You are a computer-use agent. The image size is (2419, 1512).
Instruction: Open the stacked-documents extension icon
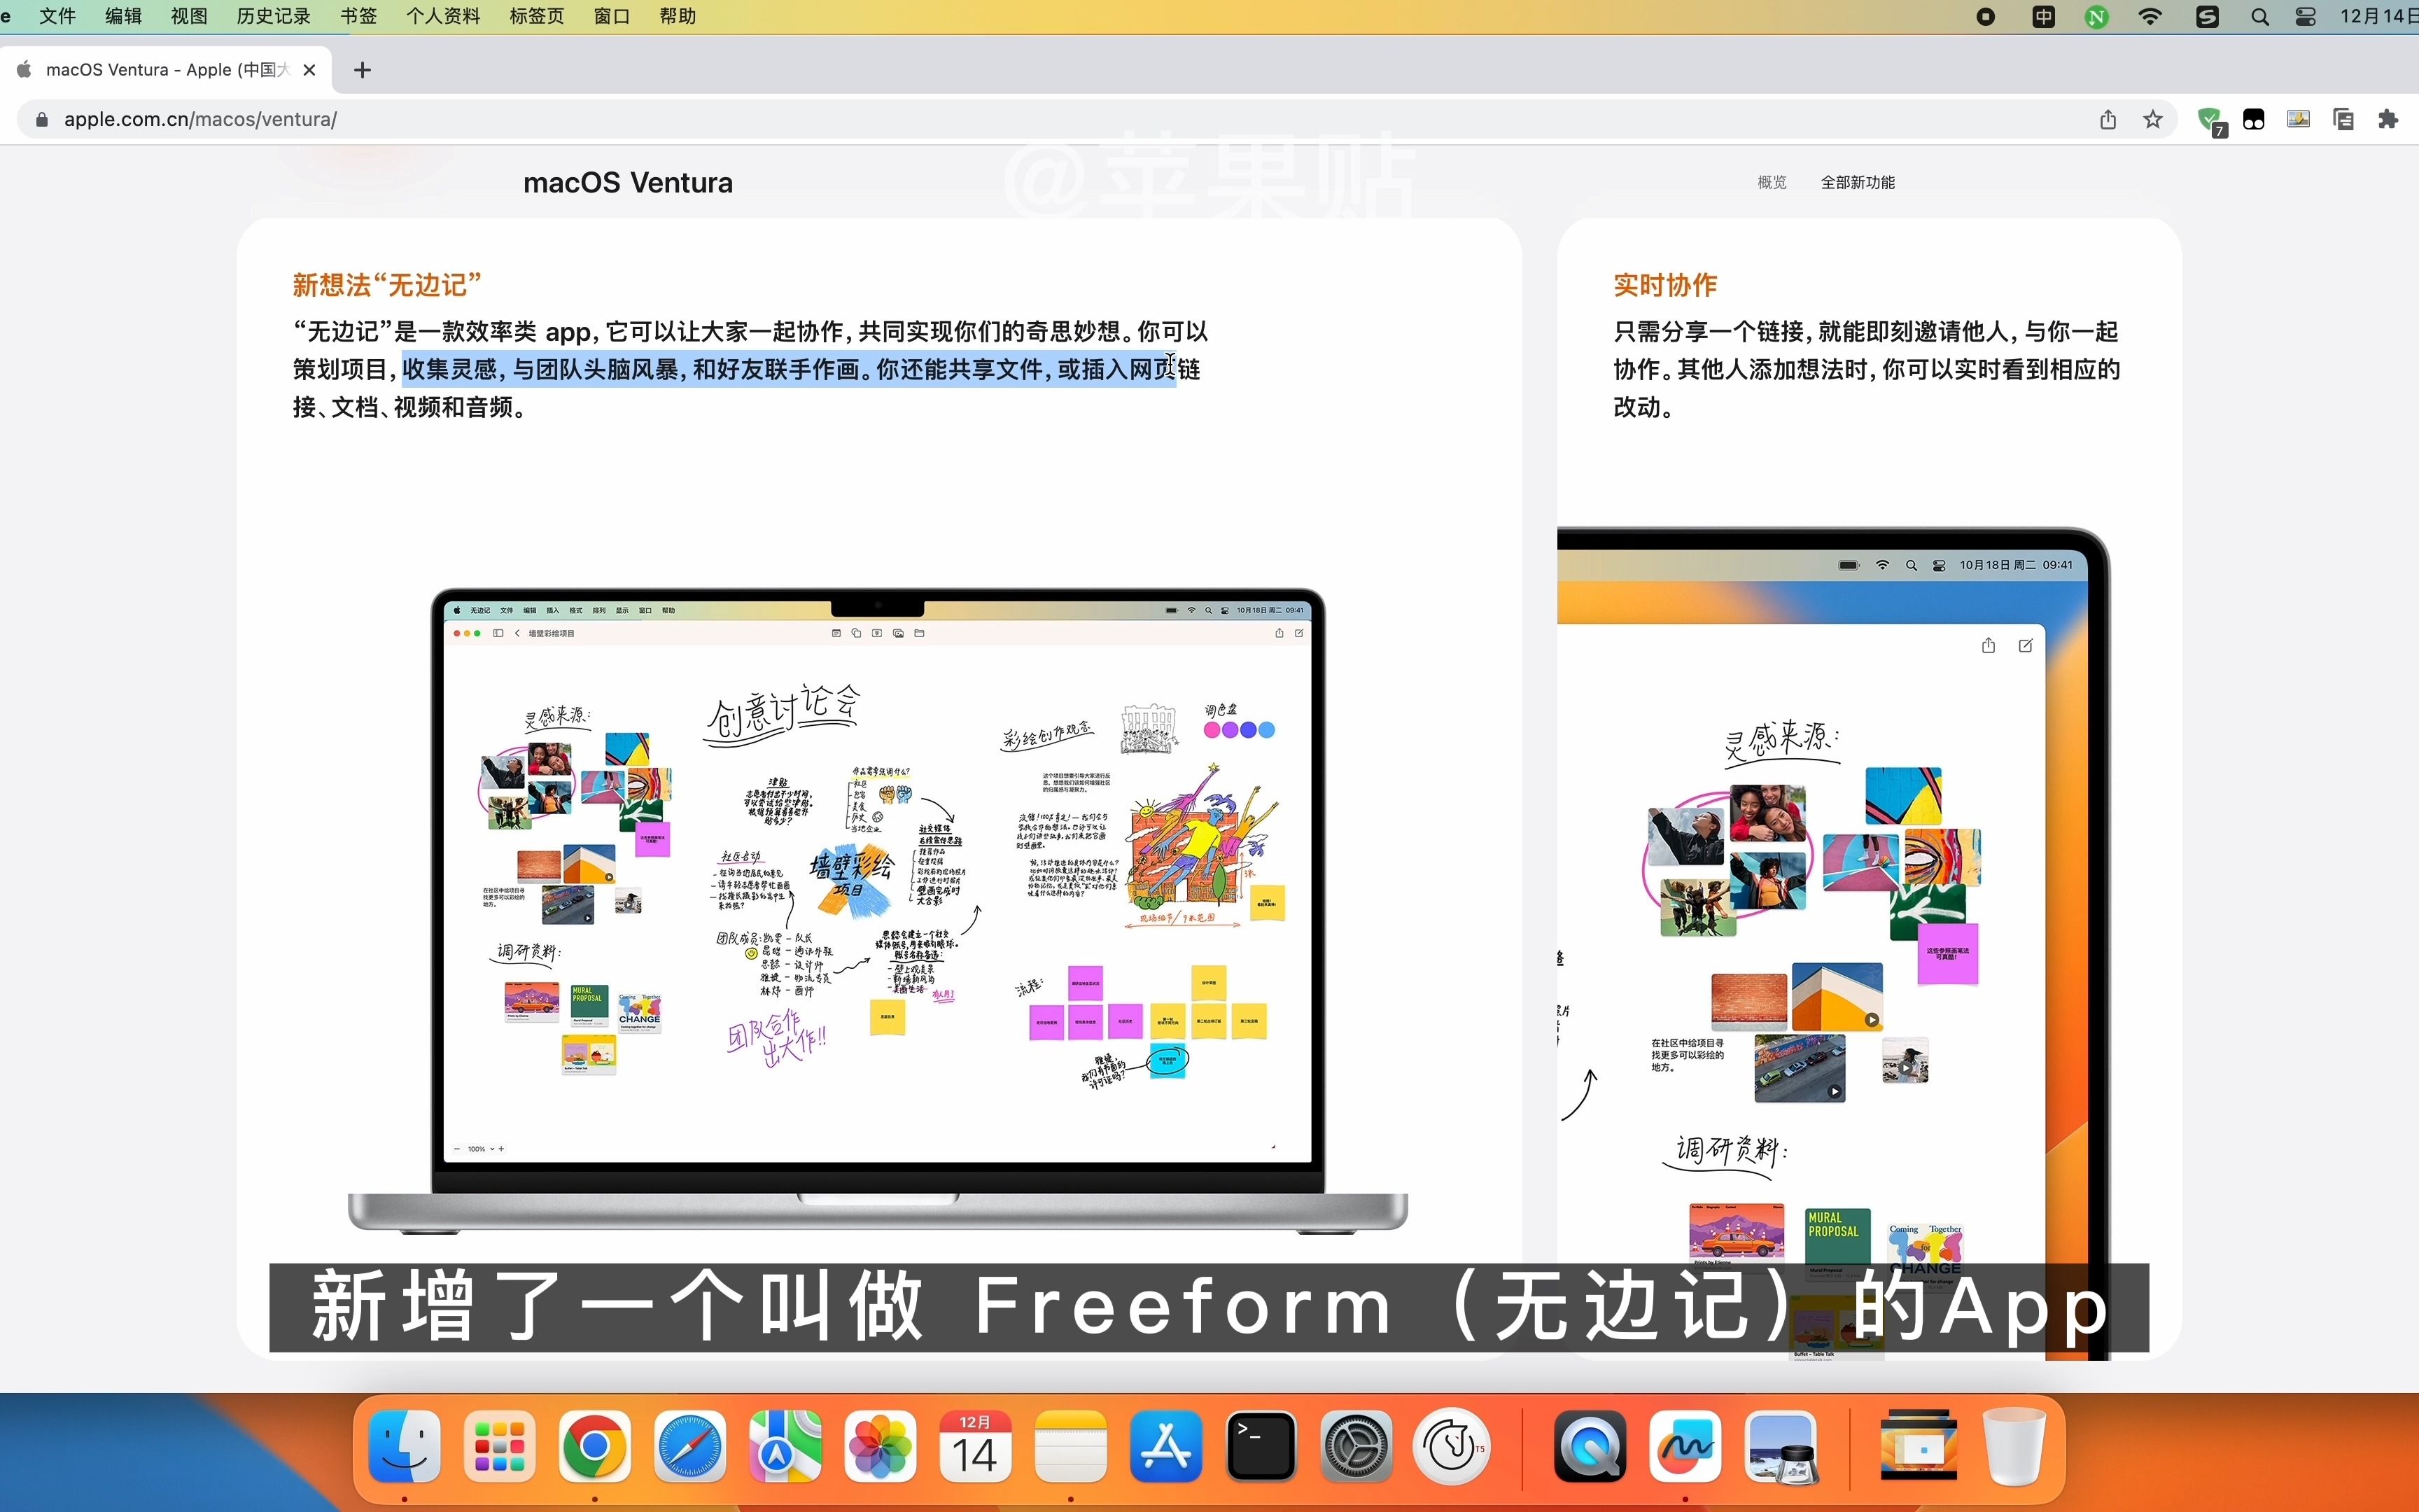click(2344, 120)
